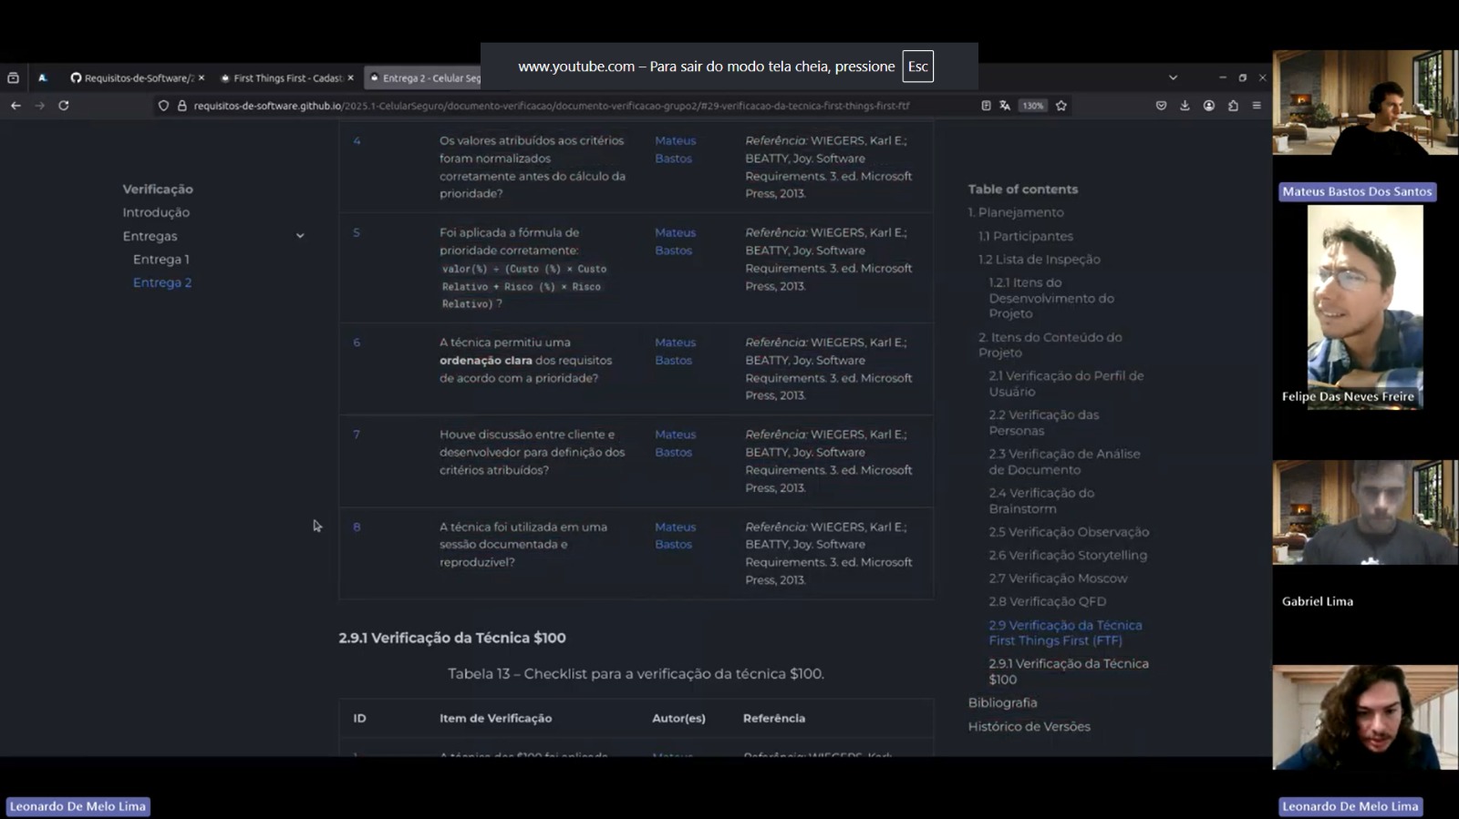Click row ID 4 in the table
Viewport: 1459px width, 819px height.
click(357, 141)
